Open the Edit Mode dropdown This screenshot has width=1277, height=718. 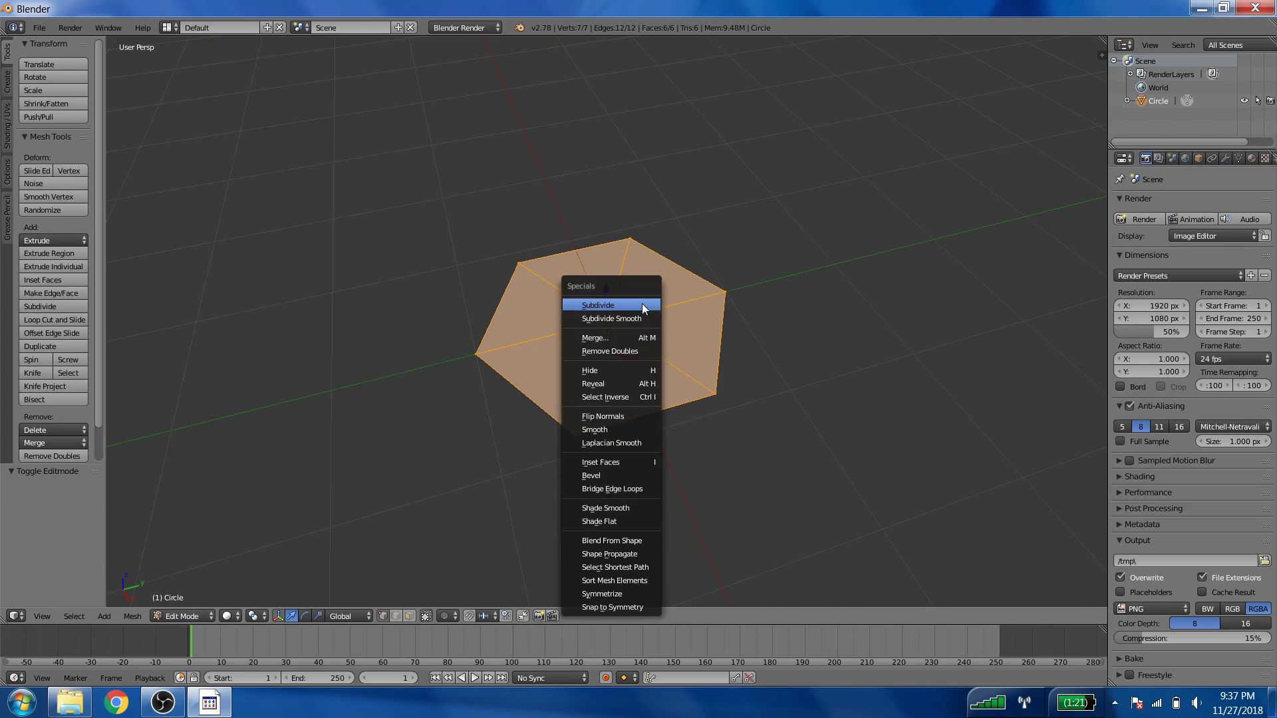pyautogui.click(x=183, y=616)
